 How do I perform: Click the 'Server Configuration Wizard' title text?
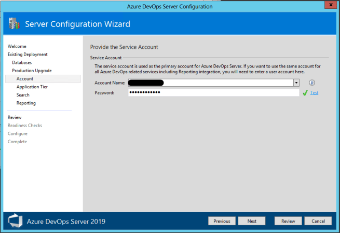pos(78,24)
